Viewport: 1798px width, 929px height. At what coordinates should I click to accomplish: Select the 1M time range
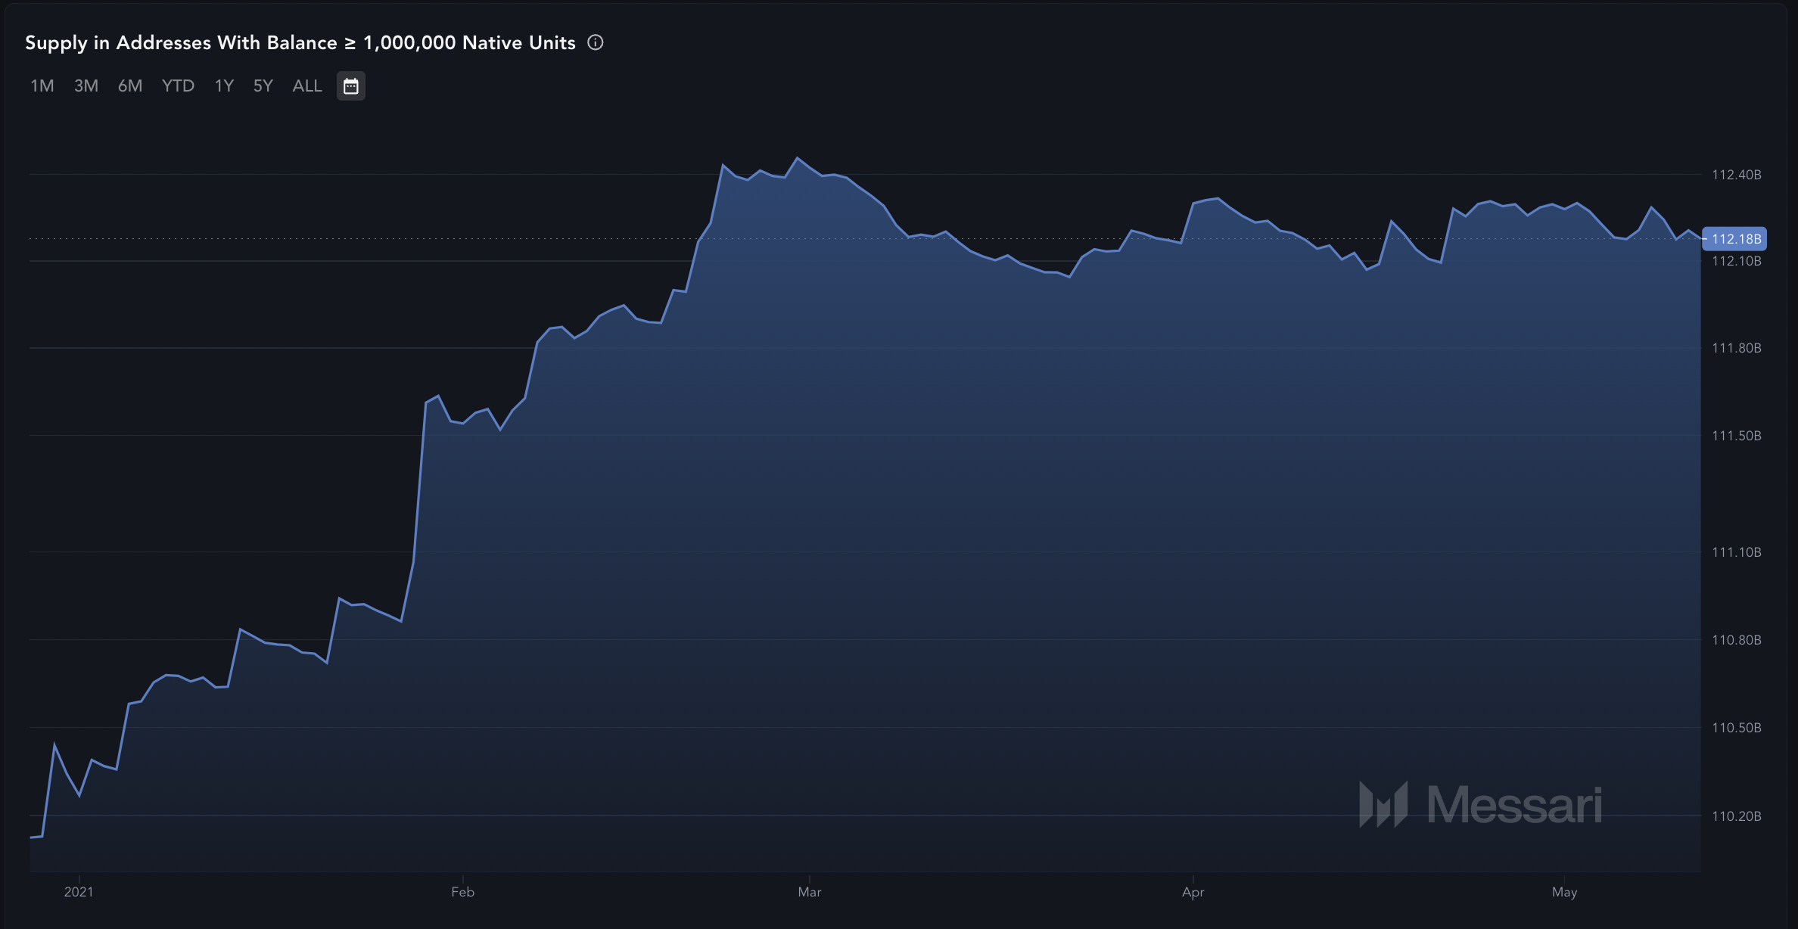(x=42, y=86)
